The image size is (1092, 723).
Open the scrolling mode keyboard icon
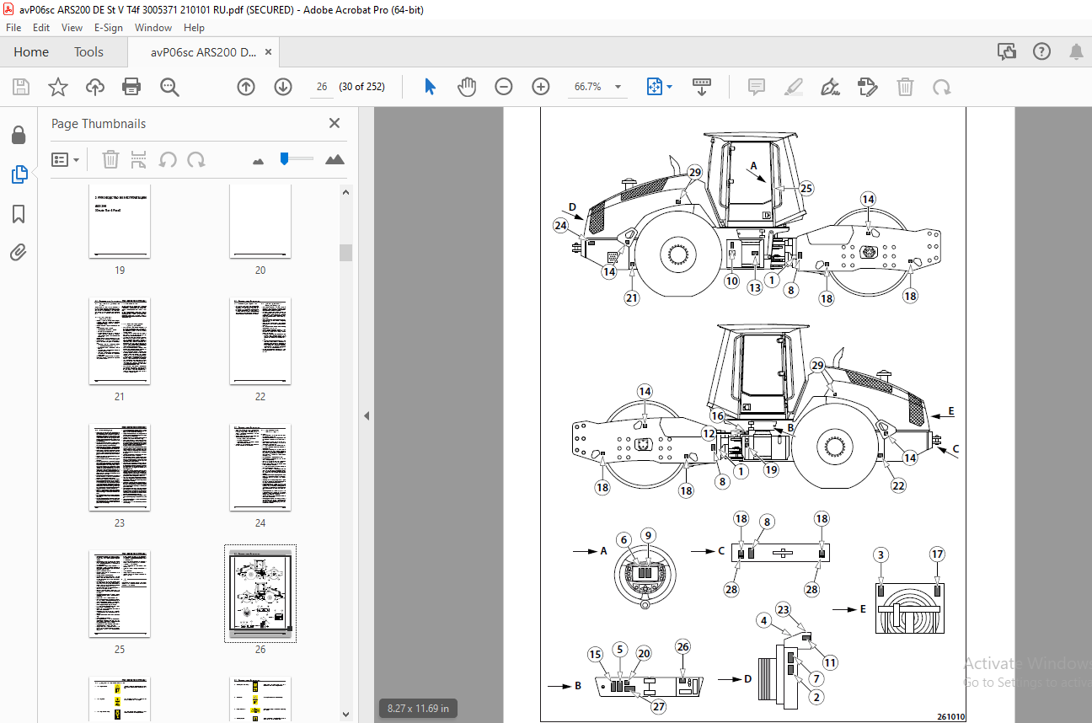point(702,87)
